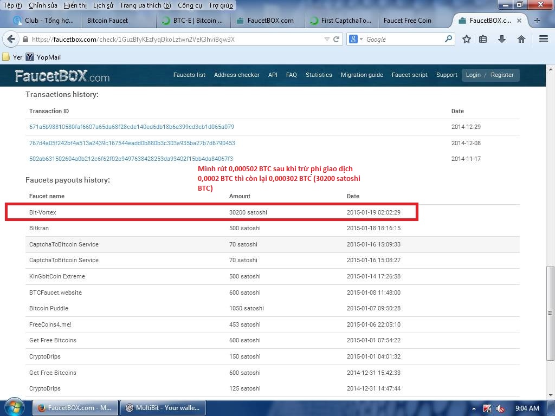Screen dimensions: 555x416
Task: Open the Windows Start button
Action: pos(15,407)
